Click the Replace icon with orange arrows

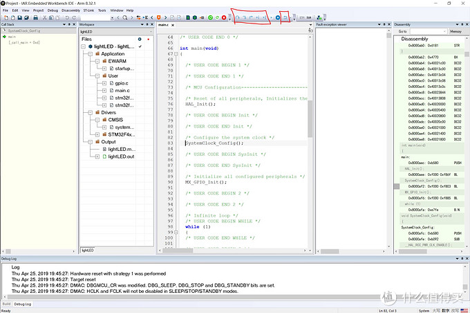point(138,18)
